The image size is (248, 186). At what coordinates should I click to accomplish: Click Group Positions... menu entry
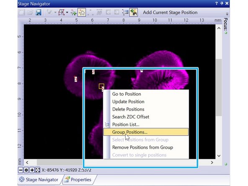(x=146, y=132)
